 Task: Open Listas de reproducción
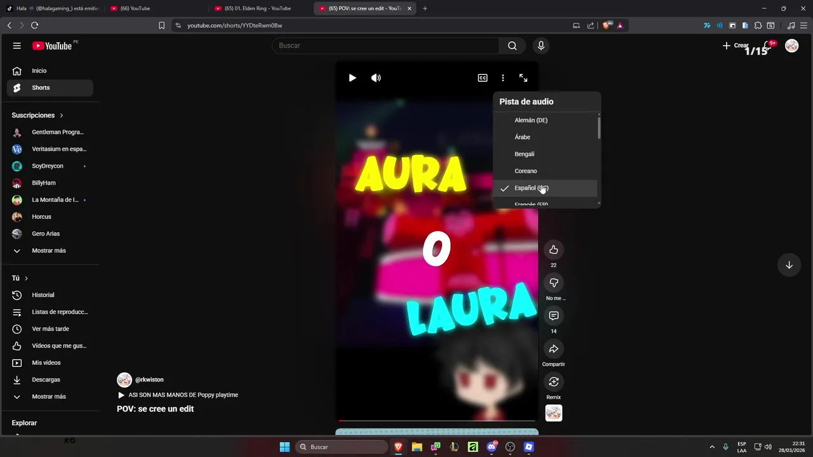(x=50, y=312)
